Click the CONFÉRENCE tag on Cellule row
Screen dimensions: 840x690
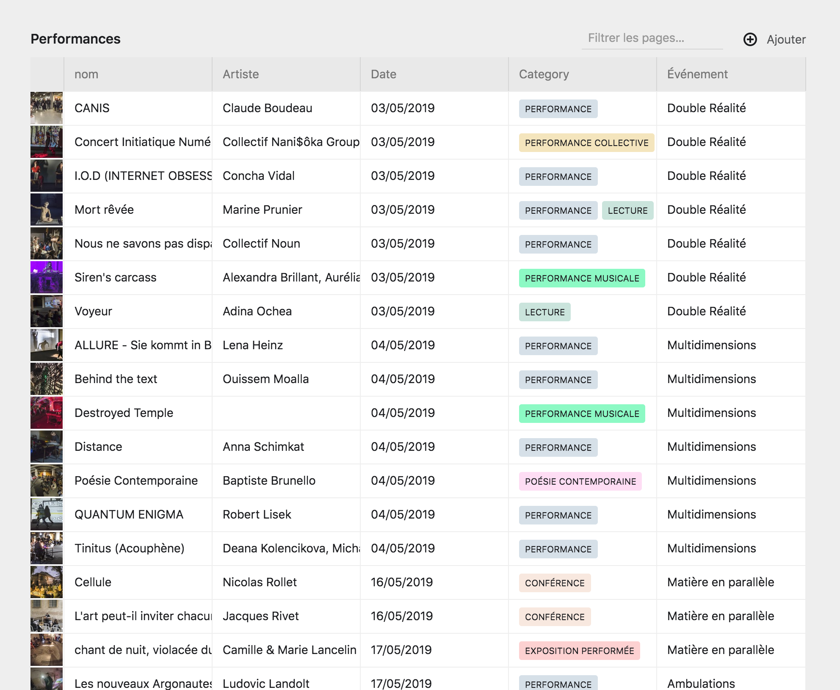coord(555,583)
